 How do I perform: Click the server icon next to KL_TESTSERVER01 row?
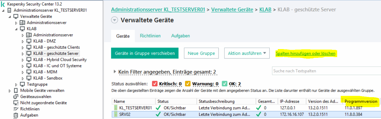coord(116,108)
